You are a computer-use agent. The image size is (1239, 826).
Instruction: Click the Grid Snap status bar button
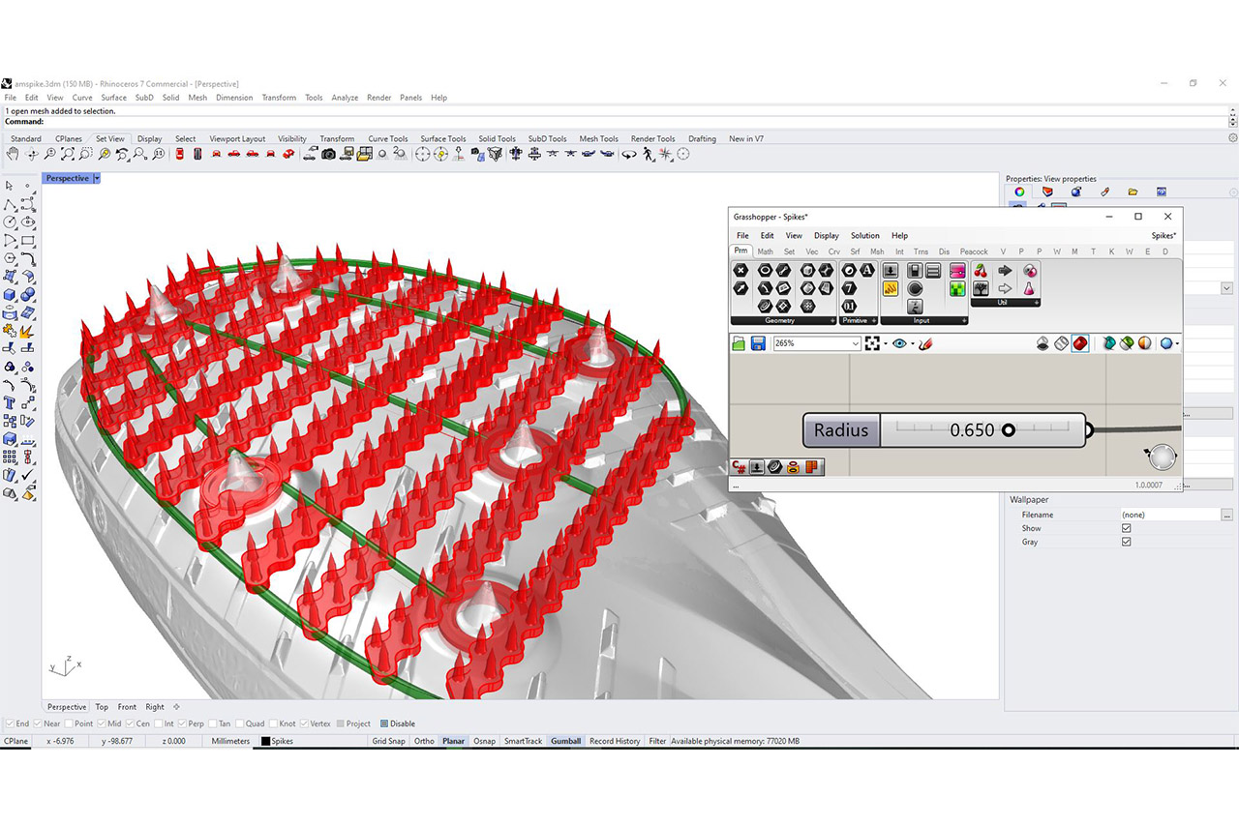388,741
